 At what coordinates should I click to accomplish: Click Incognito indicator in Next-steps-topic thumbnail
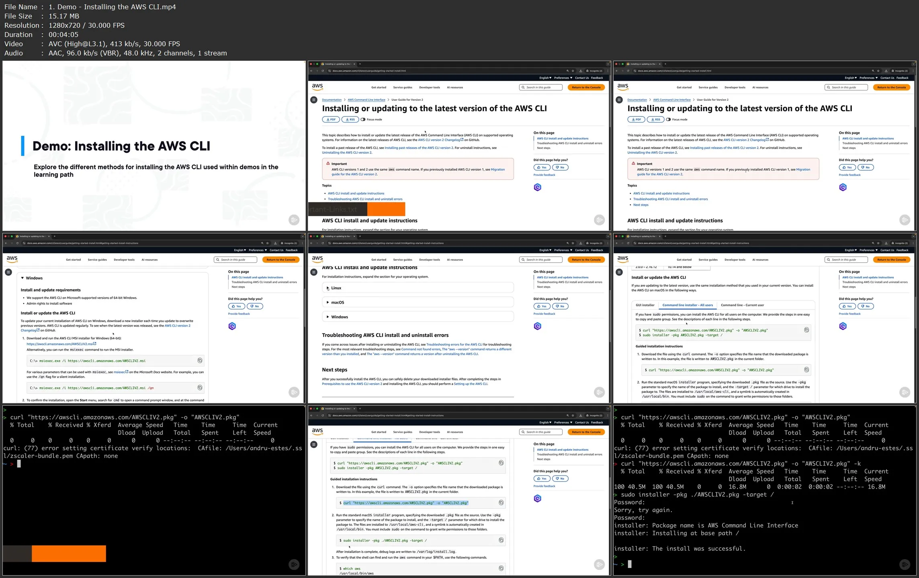900,71
